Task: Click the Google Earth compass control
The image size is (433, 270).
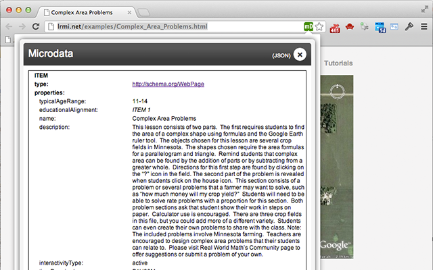Action: point(337,92)
